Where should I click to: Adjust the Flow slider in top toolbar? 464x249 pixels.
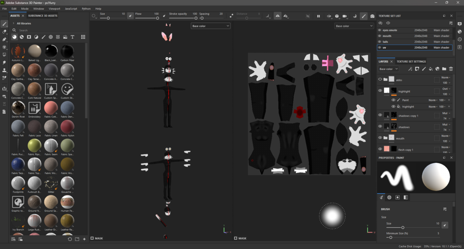(147, 18)
